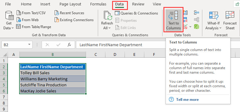
Task: Select row 8 header
Action: click(4, 103)
